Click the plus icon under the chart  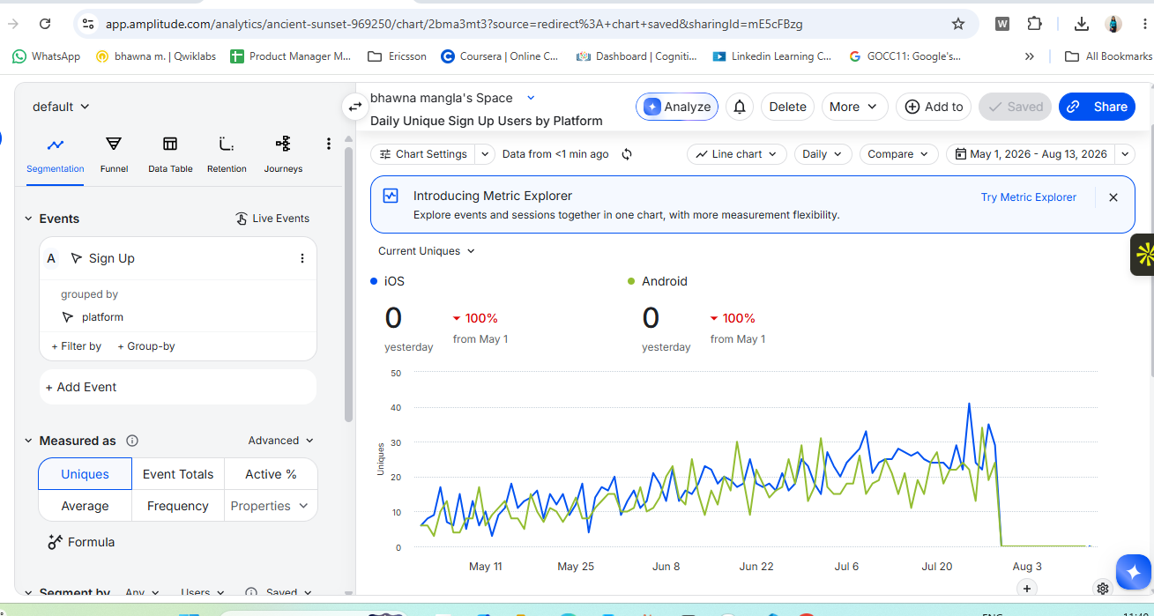coord(1027,588)
